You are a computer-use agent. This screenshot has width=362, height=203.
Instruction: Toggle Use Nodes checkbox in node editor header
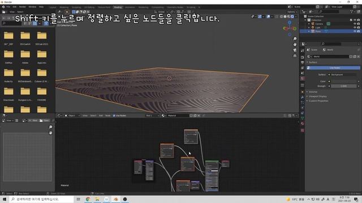114,116
